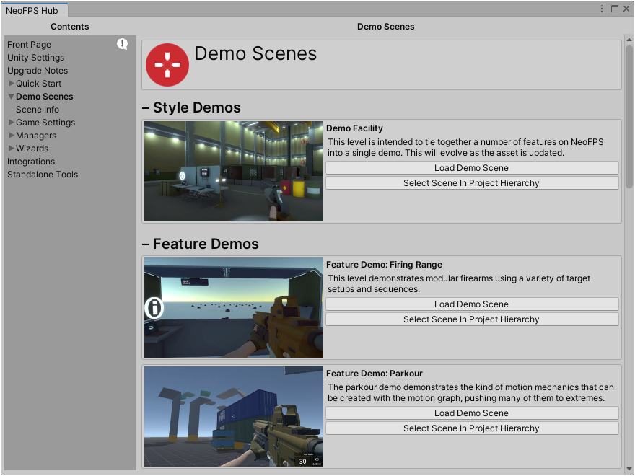Open the Scene Info page

38,110
